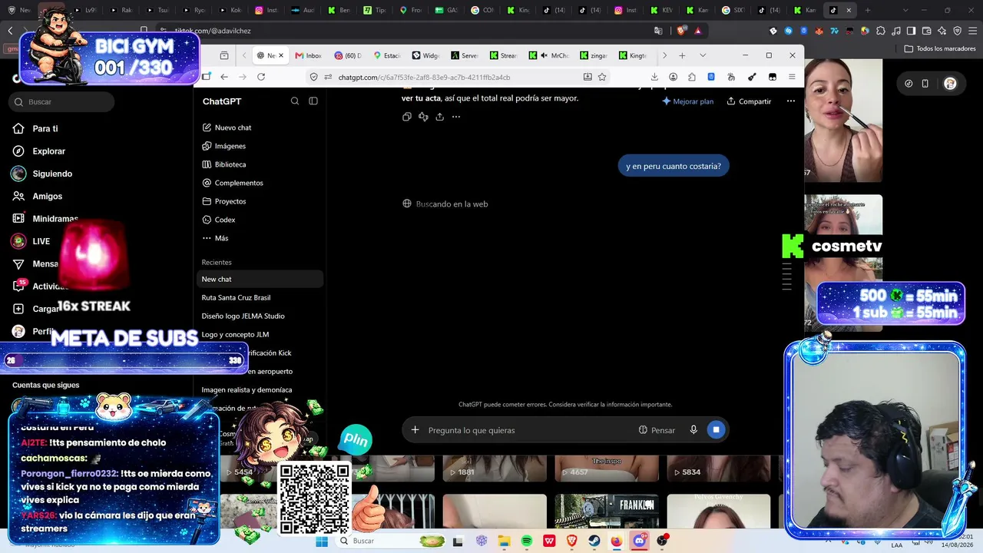Launch Spotify from the taskbar
This screenshot has width=983, height=553.
pos(527,541)
